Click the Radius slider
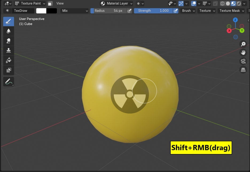Screen dimensions: 250x172 click(109, 11)
